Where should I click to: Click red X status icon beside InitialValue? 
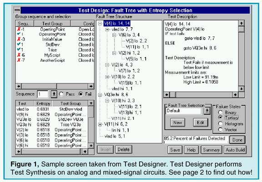click(x=19, y=39)
